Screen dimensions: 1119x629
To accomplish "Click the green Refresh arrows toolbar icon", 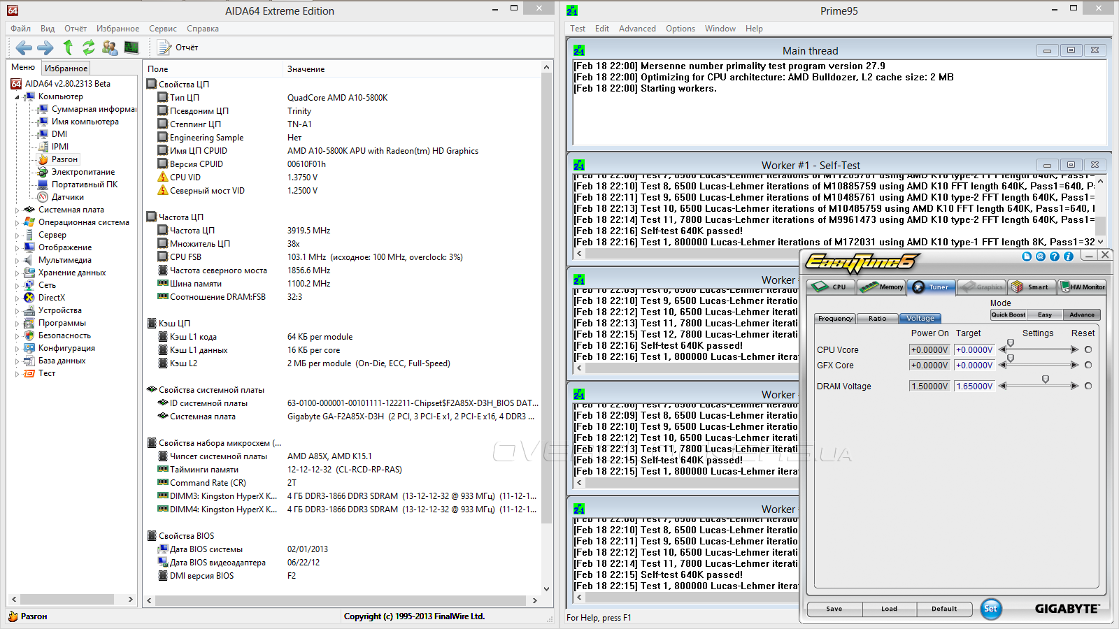I will 89,48.
